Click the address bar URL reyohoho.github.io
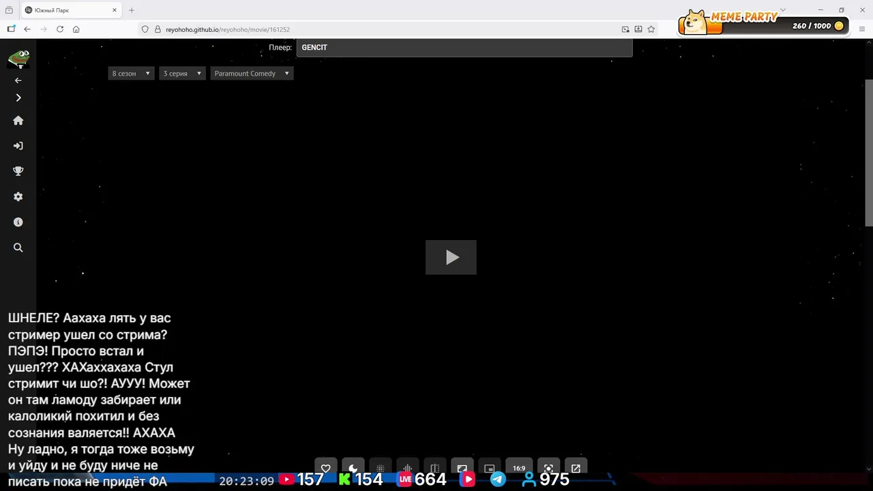The image size is (873, 491). 227,29
